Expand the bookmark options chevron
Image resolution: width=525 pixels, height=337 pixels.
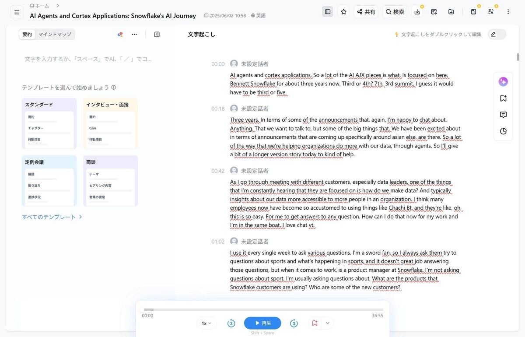point(327,323)
